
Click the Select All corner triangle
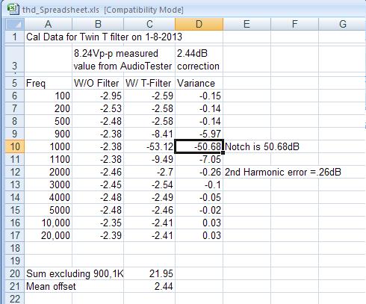[x=15, y=24]
